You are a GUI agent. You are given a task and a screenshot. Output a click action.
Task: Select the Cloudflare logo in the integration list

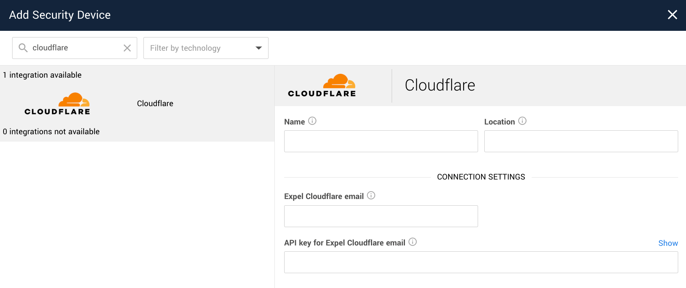point(57,104)
